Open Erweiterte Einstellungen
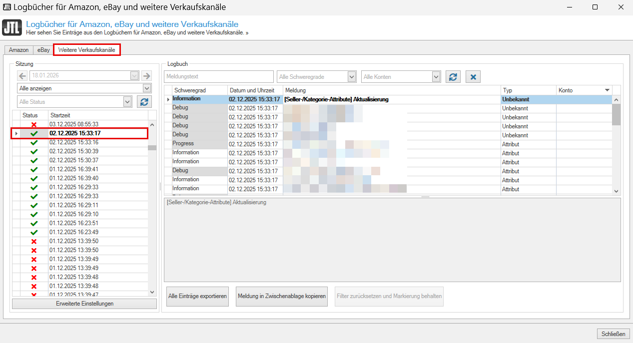The height and width of the screenshot is (343, 633). pyautogui.click(x=84, y=304)
